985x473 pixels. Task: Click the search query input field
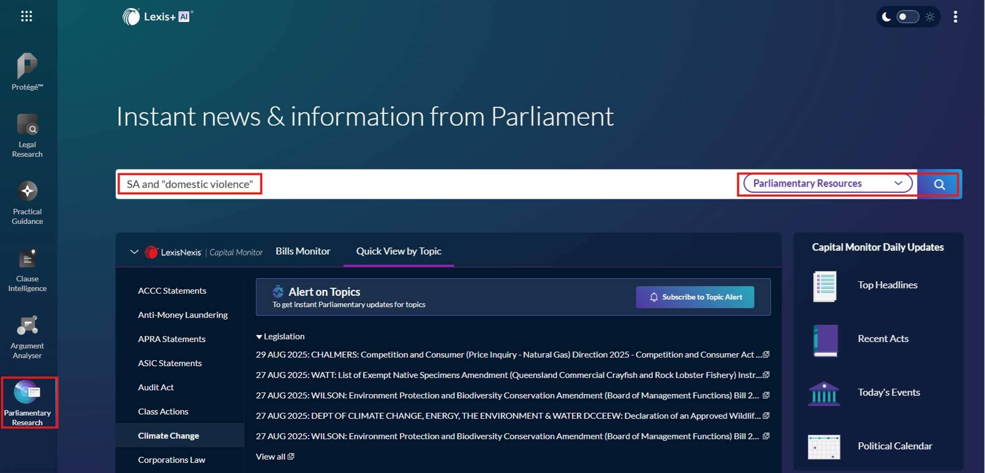pyautogui.click(x=408, y=184)
